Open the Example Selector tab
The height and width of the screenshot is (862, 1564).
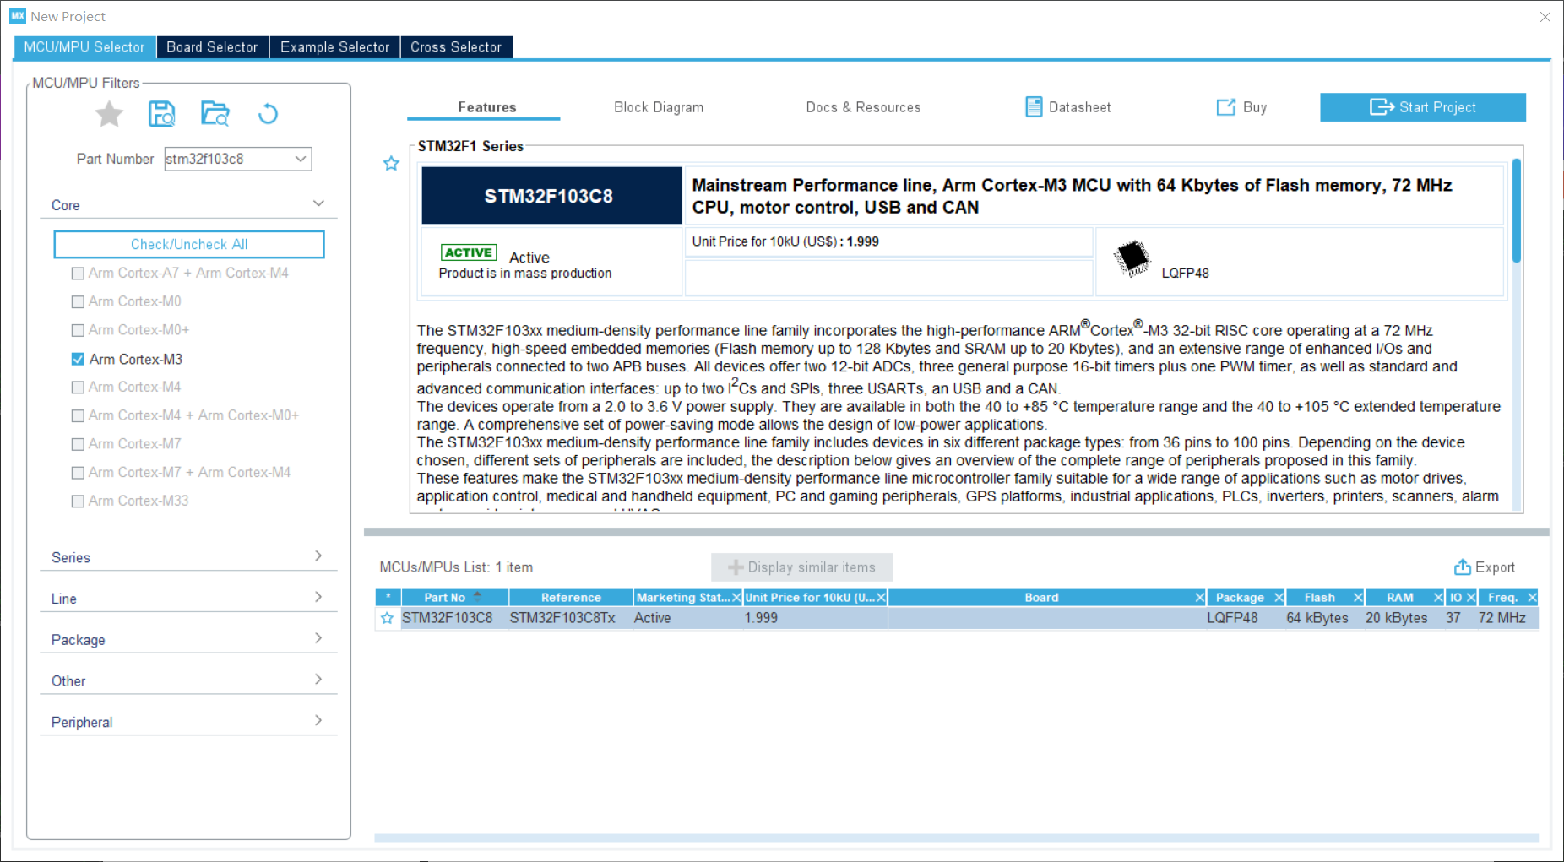pos(334,47)
